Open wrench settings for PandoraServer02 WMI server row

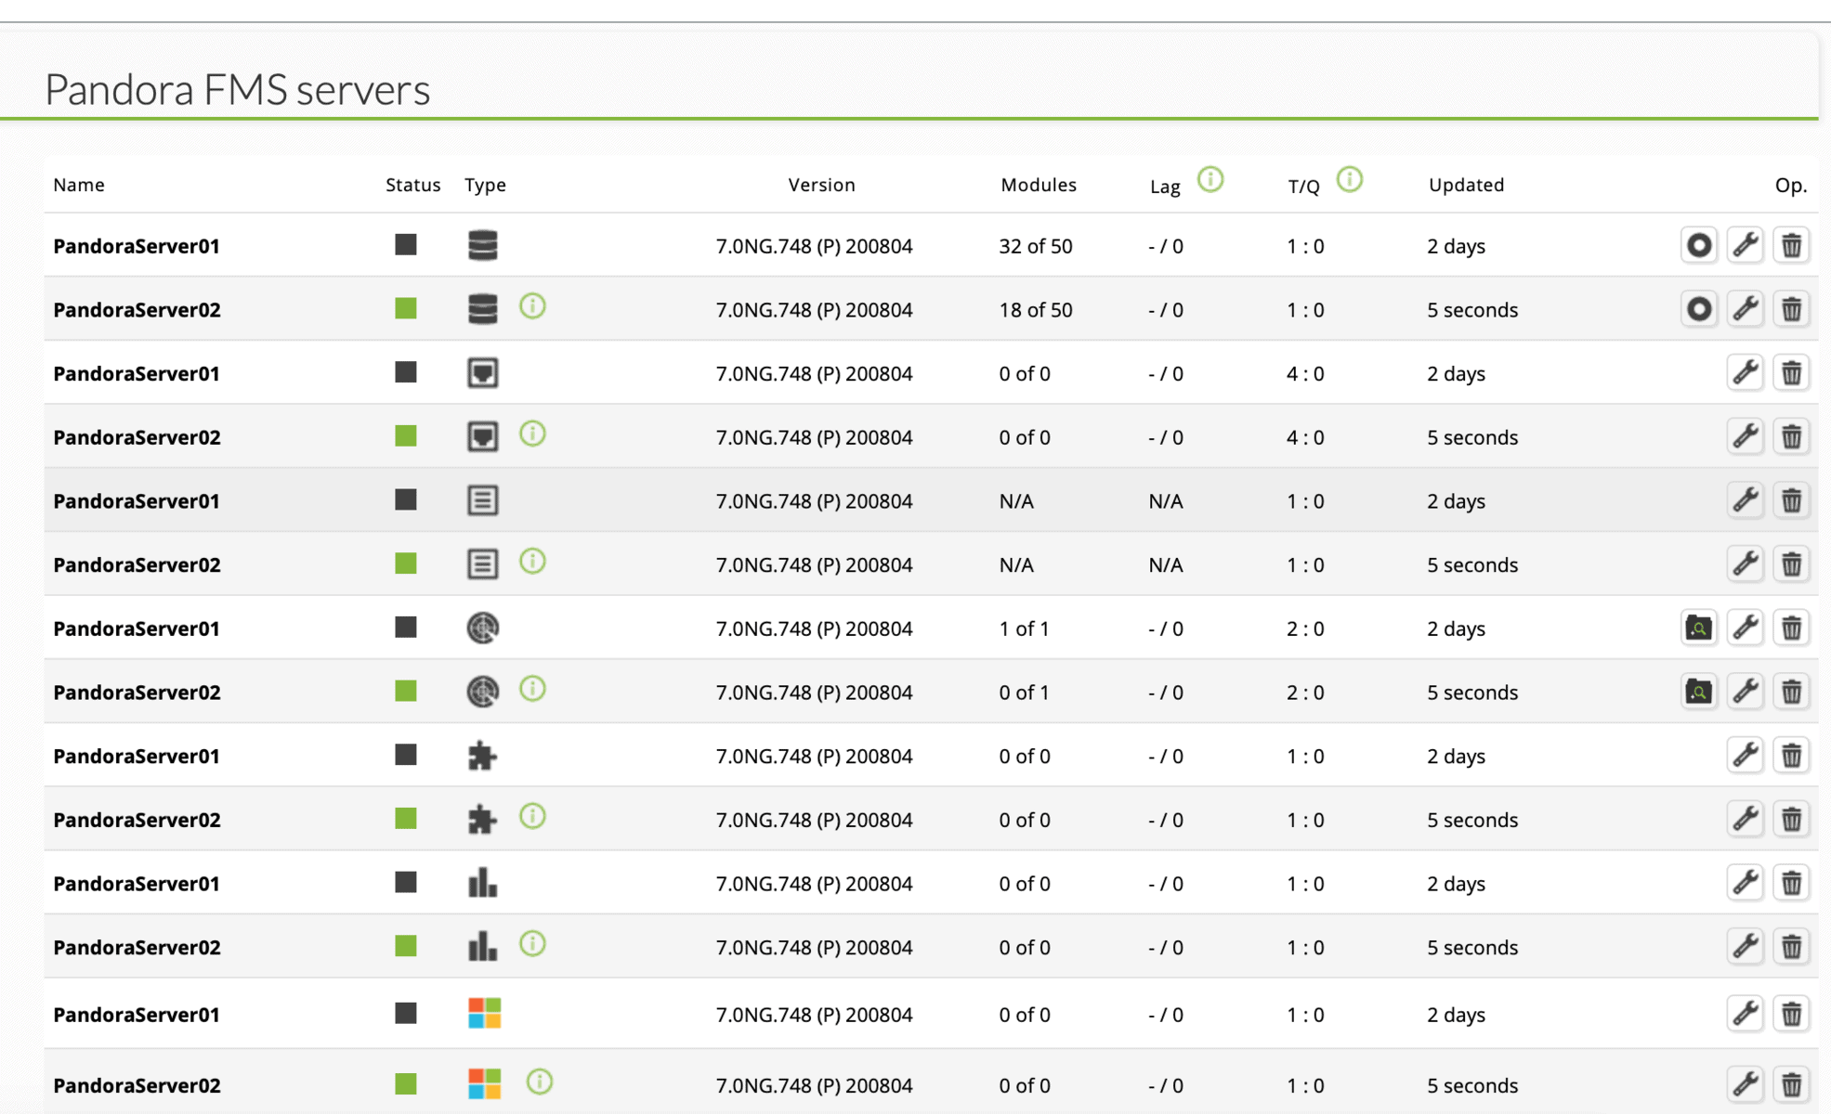coord(1746,1085)
